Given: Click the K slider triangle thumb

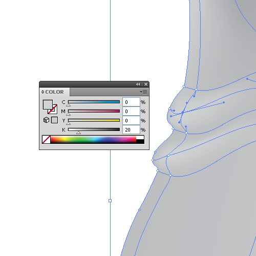Looking at the screenshot, I should 78,133.
